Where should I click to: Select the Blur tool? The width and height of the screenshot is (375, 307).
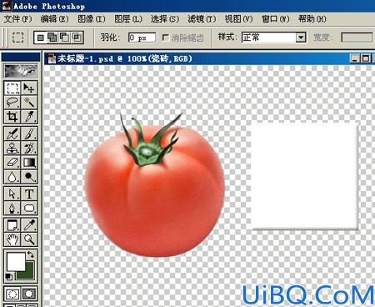(12, 176)
